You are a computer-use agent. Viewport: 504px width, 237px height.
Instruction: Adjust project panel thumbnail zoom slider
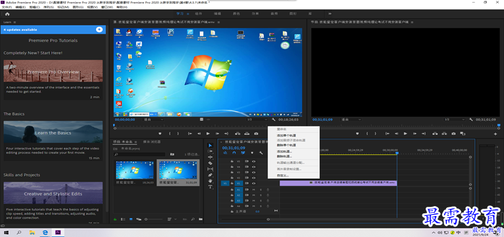(154, 219)
